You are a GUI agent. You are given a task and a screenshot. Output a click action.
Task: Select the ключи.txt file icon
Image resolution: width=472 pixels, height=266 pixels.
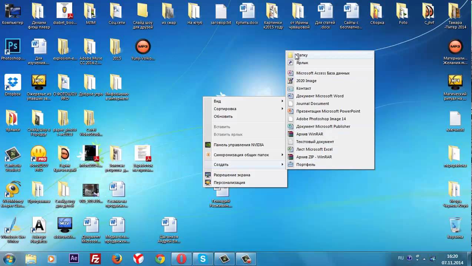455,121
